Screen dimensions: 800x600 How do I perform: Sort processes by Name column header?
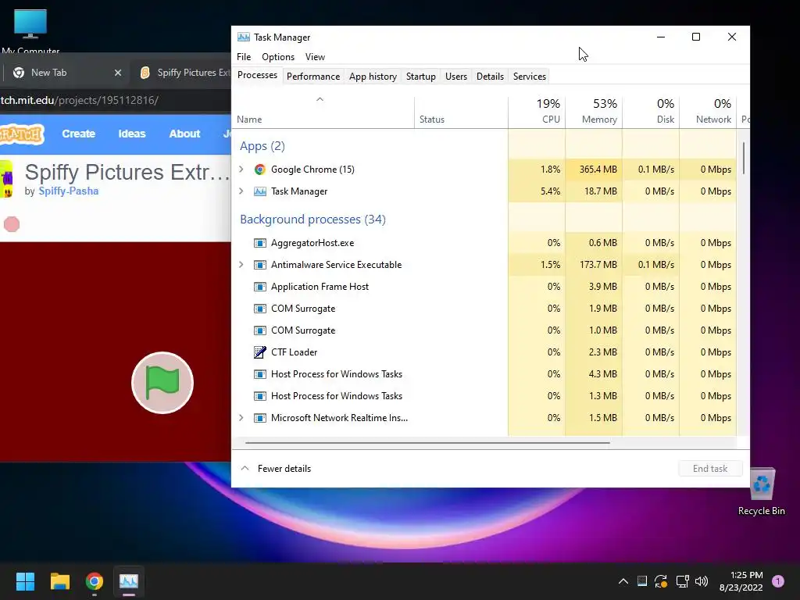(323, 112)
